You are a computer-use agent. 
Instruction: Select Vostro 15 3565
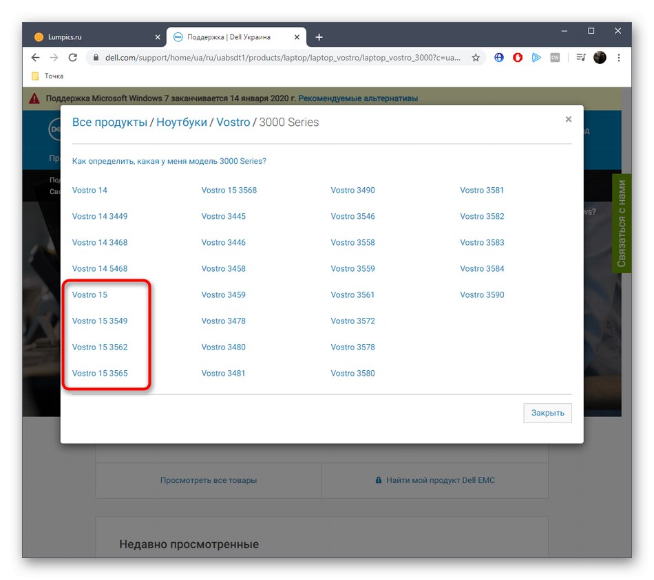[x=100, y=374]
